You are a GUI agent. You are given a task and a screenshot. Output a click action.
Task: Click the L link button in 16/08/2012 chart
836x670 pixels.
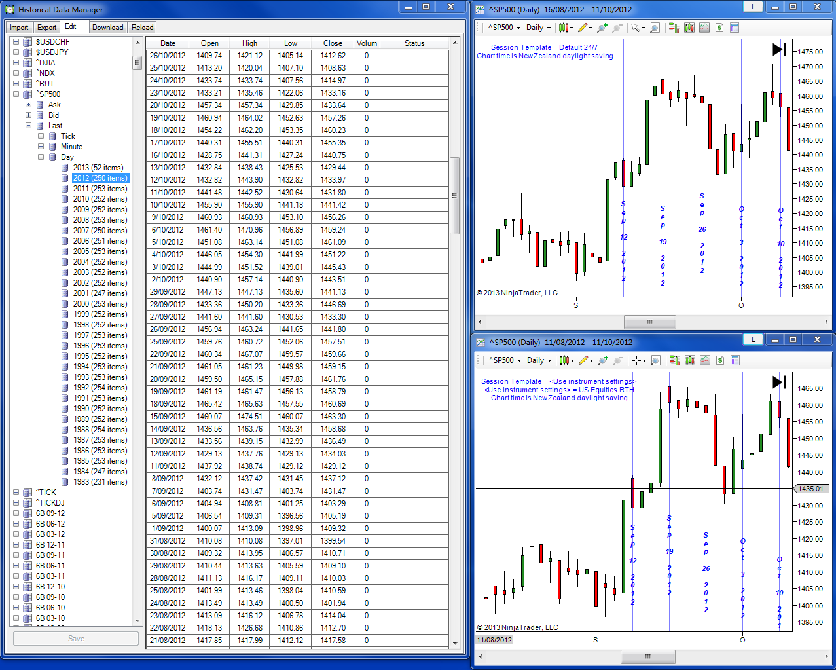pos(754,7)
